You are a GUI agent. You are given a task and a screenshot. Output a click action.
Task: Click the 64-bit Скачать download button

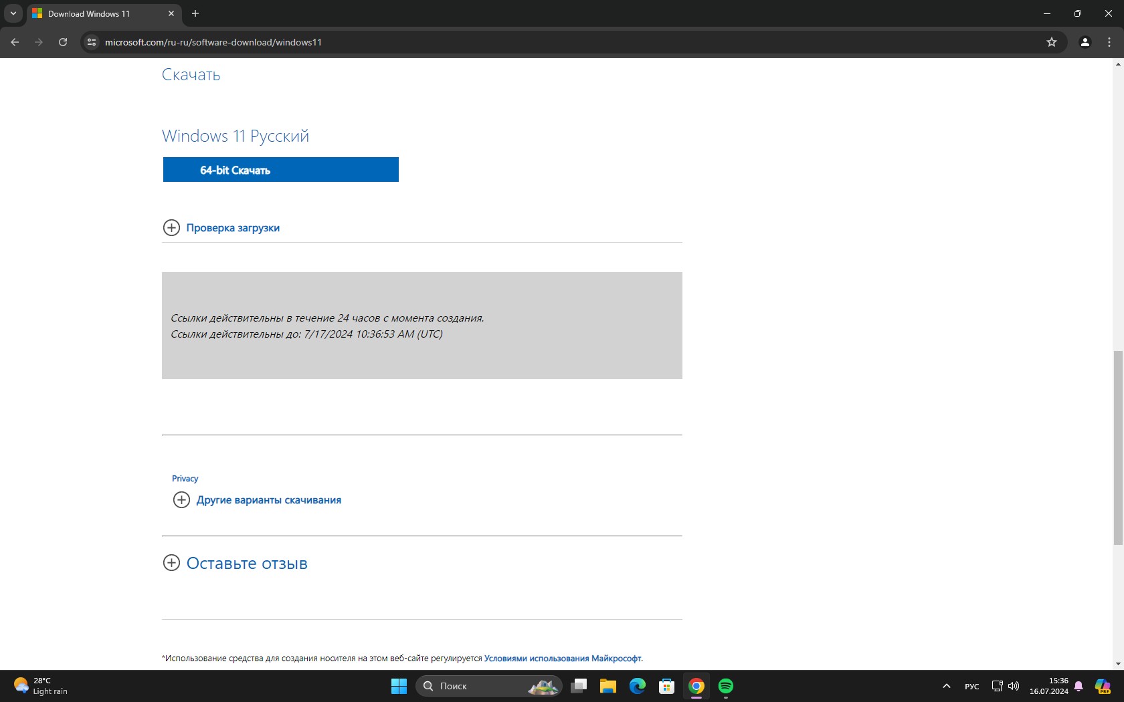pyautogui.click(x=281, y=170)
